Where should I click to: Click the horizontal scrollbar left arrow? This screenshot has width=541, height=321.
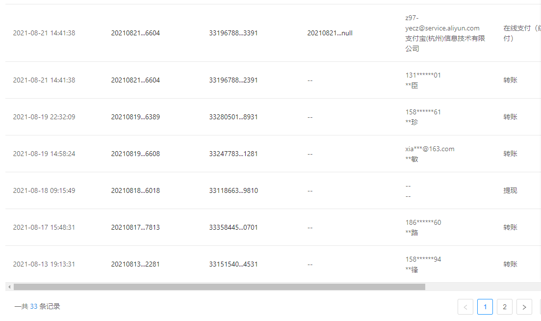click(x=9, y=287)
